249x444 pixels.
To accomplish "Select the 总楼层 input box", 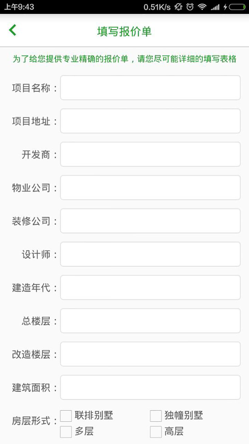I will [x=150, y=321].
